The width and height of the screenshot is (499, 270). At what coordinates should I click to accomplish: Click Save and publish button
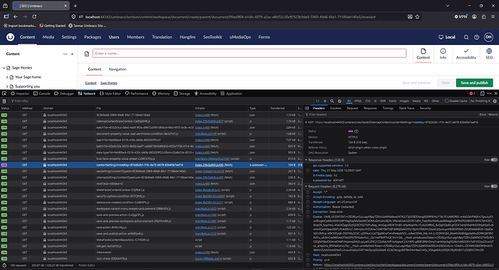point(474,83)
